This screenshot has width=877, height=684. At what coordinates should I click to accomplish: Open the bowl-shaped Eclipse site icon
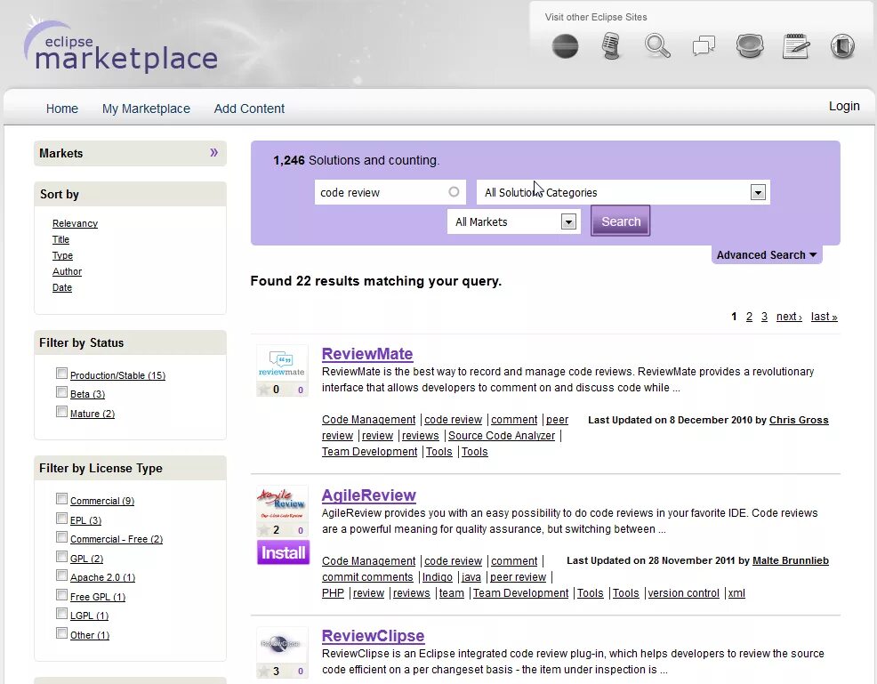click(750, 46)
